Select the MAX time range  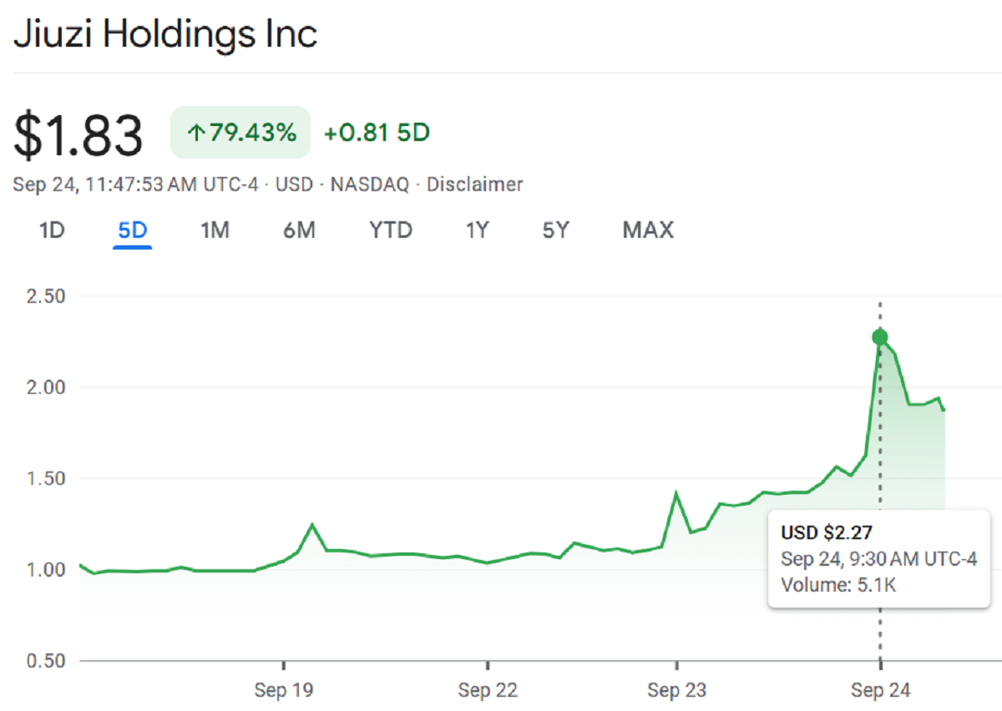pyautogui.click(x=647, y=230)
